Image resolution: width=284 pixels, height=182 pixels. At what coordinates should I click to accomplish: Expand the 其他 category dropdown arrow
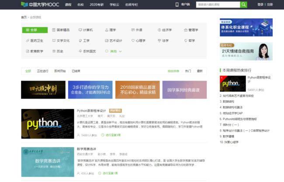coord(120,52)
